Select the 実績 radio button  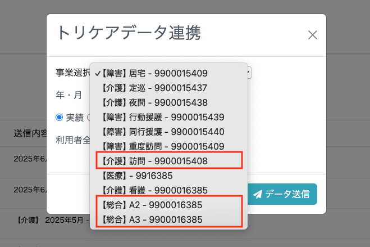pyautogui.click(x=59, y=117)
